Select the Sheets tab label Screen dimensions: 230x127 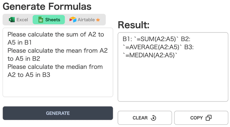coord(53,20)
